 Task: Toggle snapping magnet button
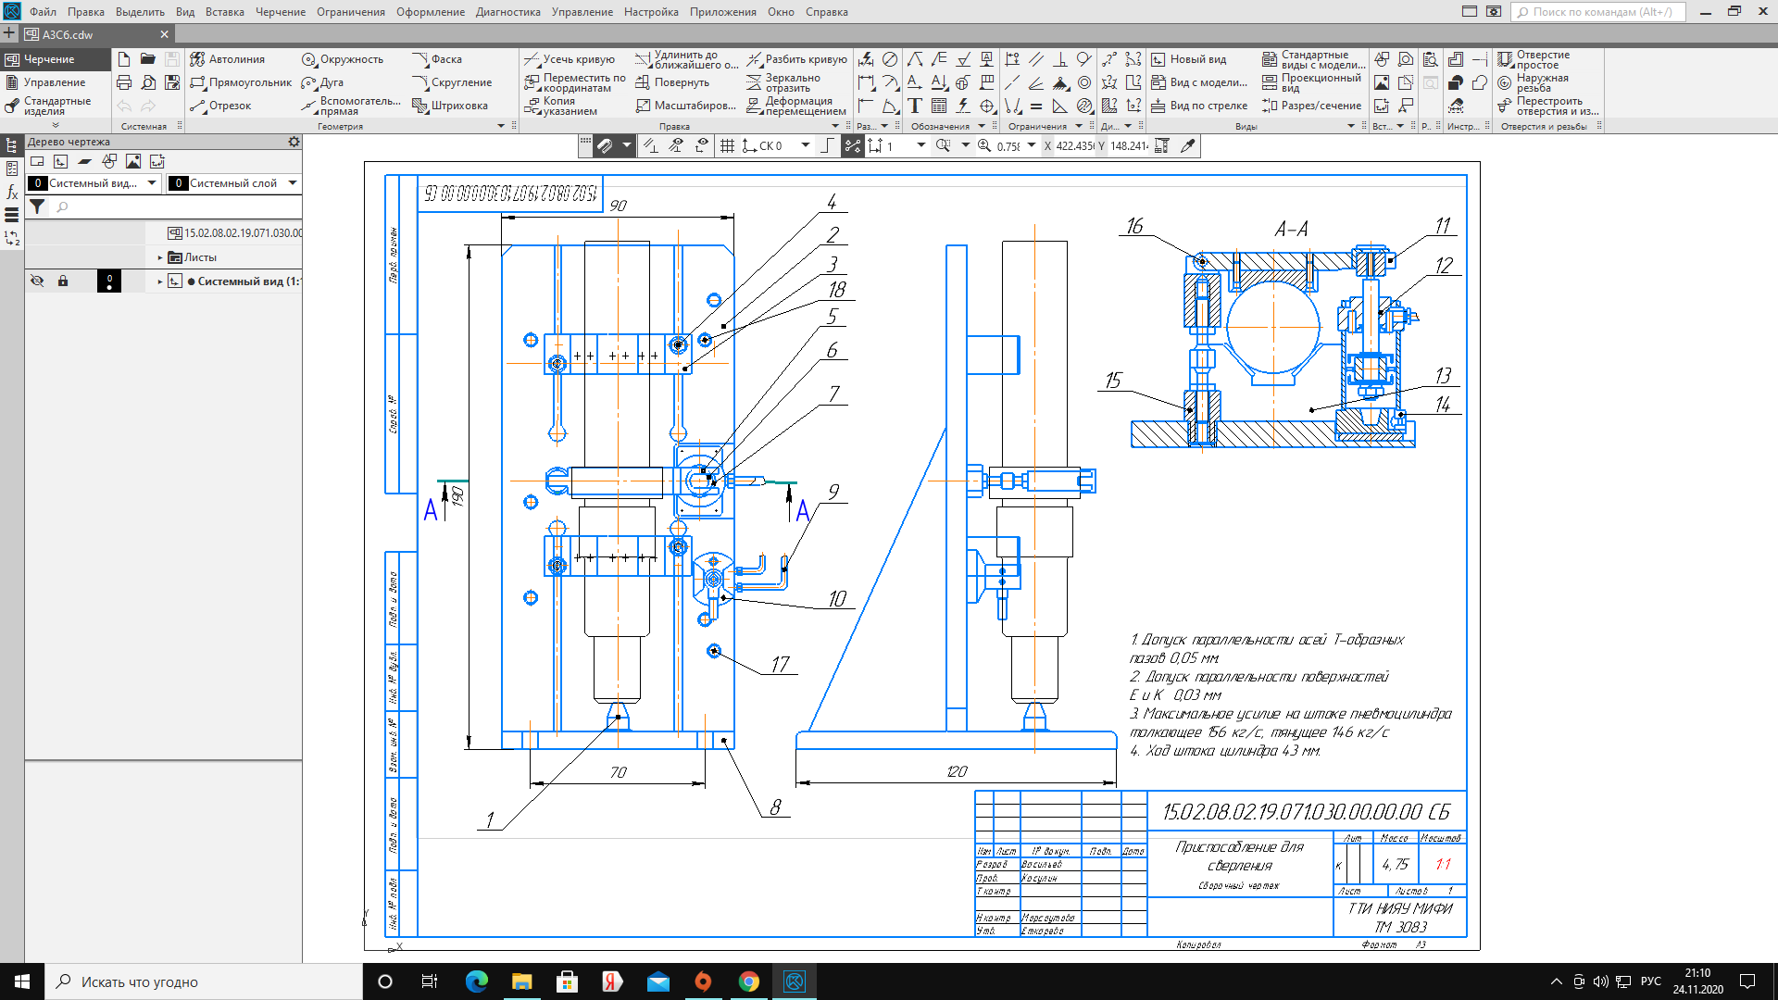[x=605, y=145]
